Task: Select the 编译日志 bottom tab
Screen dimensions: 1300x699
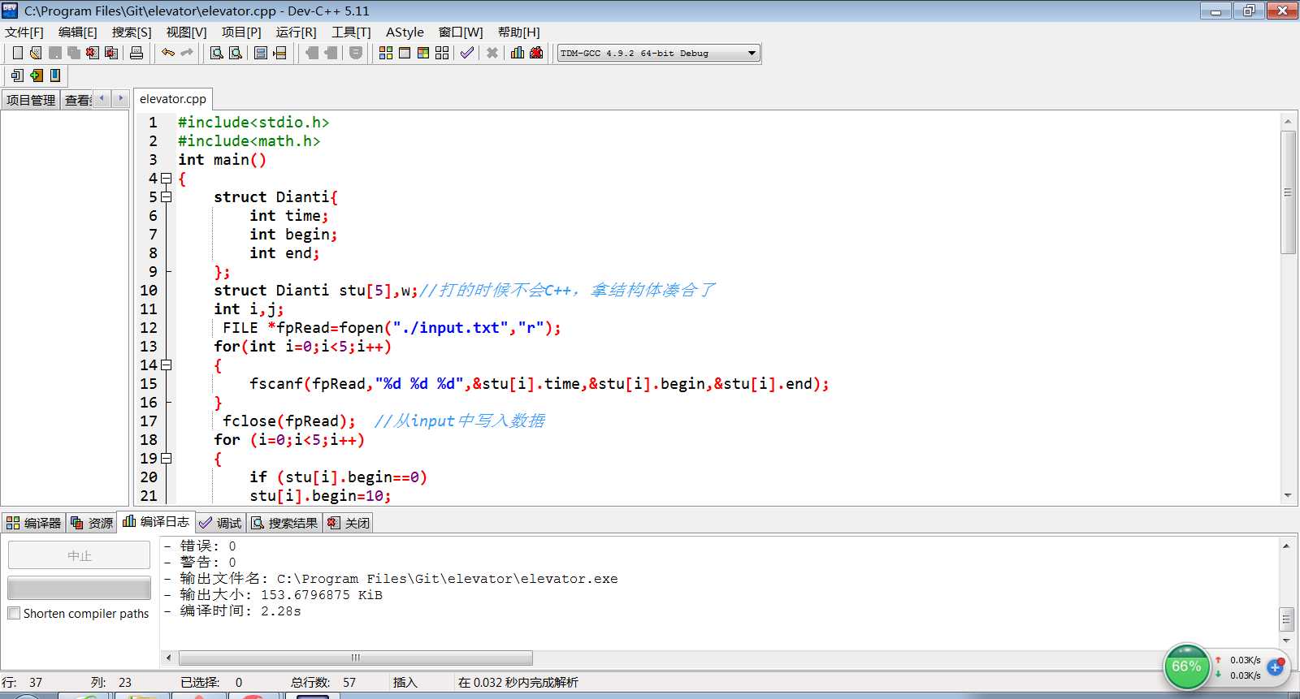Action: (156, 522)
